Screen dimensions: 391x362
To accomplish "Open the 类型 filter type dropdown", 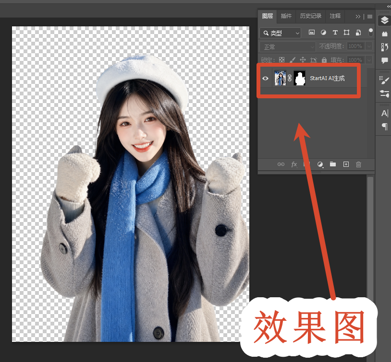I will point(281,33).
